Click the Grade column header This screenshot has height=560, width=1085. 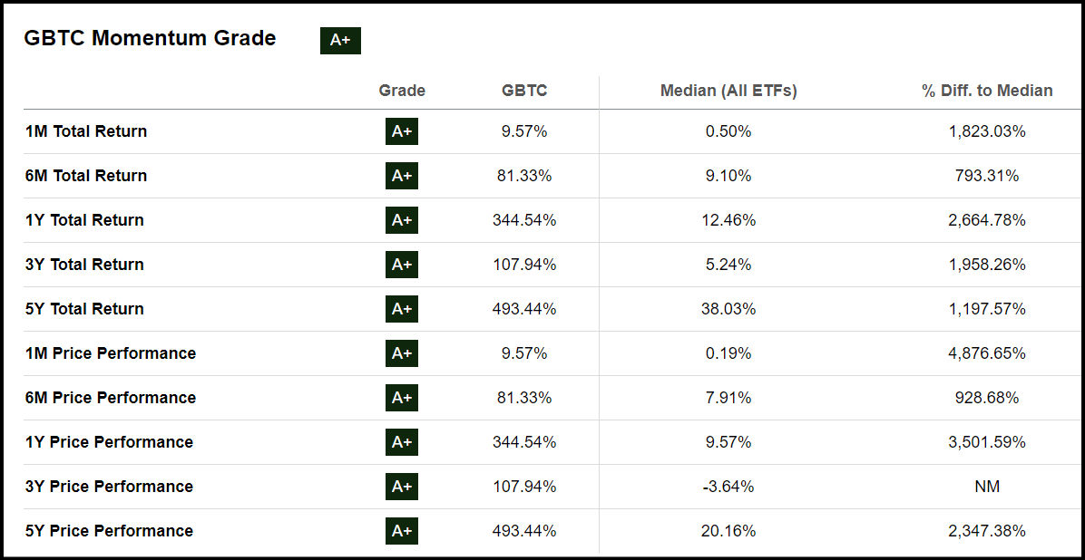tap(402, 91)
